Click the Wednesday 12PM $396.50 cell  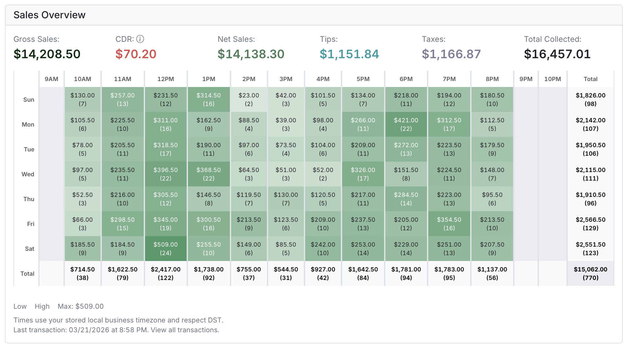click(166, 174)
